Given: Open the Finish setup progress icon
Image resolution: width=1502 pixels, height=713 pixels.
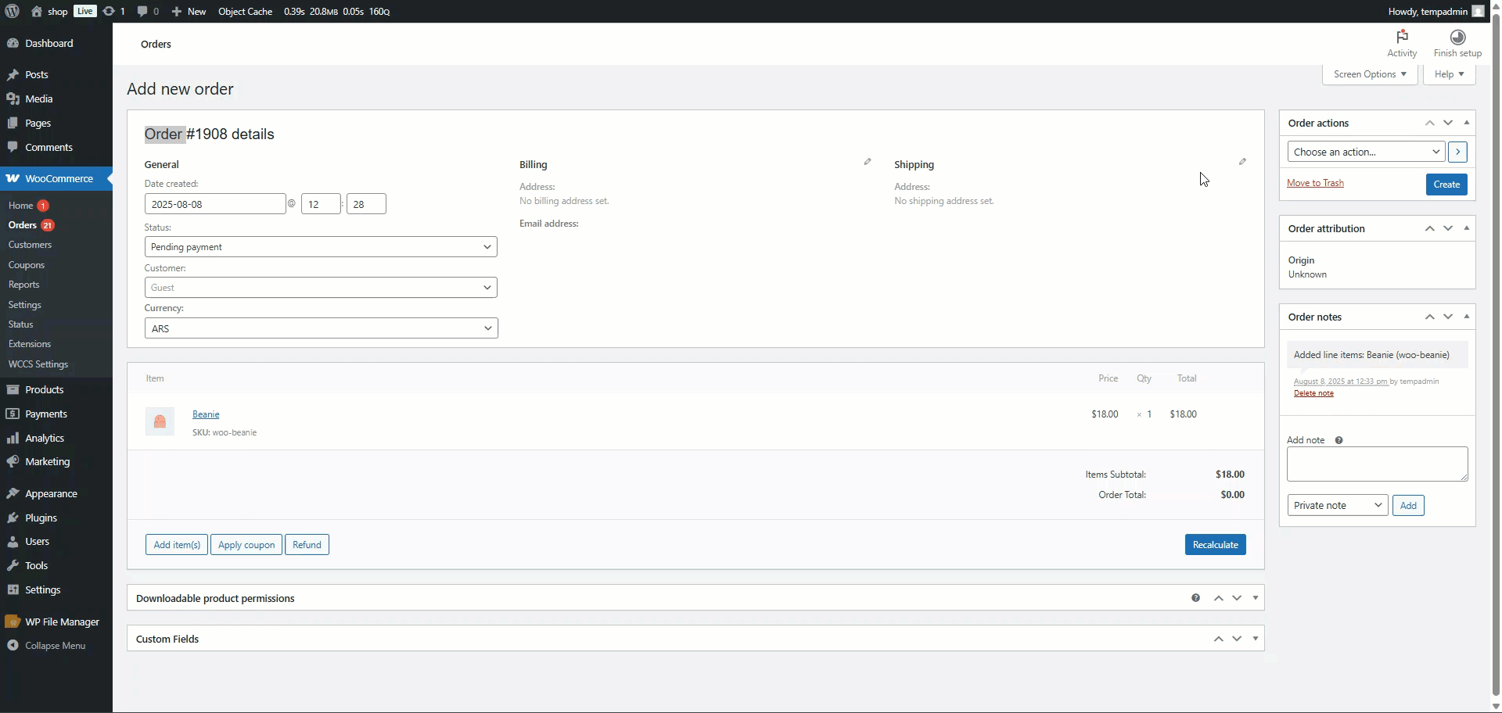Looking at the screenshot, I should tap(1457, 38).
